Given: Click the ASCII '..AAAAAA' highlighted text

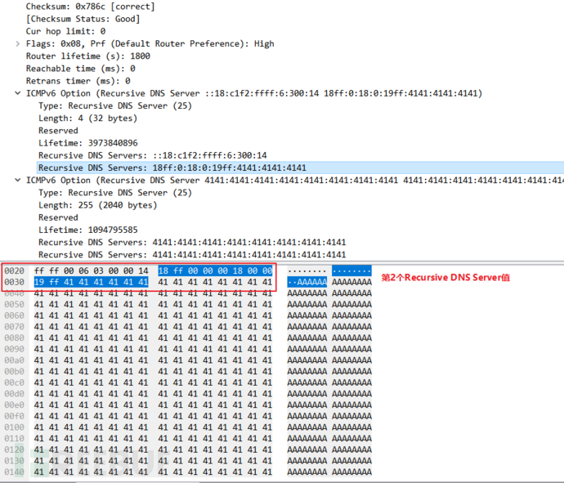Looking at the screenshot, I should click(x=307, y=282).
